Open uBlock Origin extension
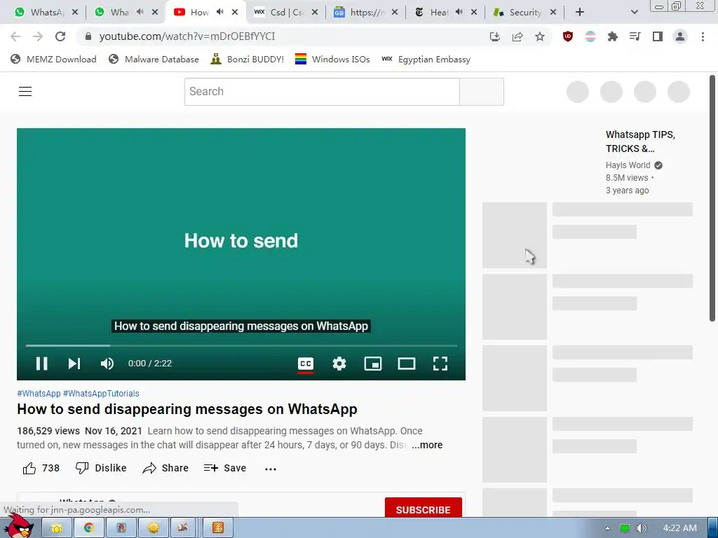 click(568, 36)
